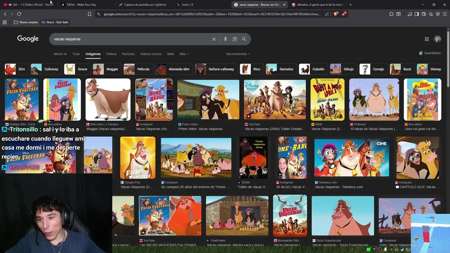The width and height of the screenshot is (450, 253).
Task: Expand the Más dropdown
Action: click(184, 54)
